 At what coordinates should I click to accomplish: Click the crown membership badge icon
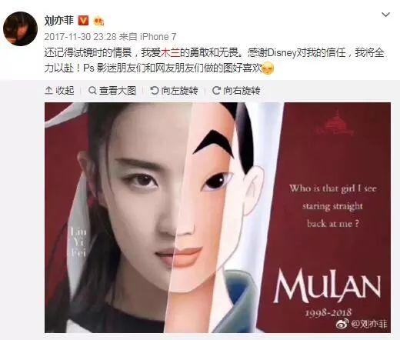pyautogui.click(x=98, y=21)
